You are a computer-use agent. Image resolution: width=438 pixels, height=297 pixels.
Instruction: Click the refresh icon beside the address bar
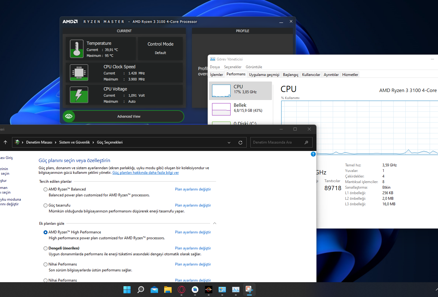click(240, 142)
